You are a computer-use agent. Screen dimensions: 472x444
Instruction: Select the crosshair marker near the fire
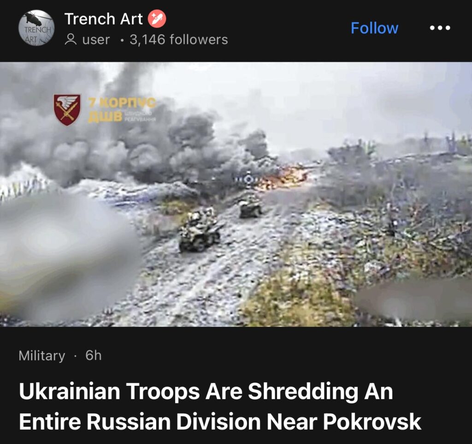[x=248, y=180]
